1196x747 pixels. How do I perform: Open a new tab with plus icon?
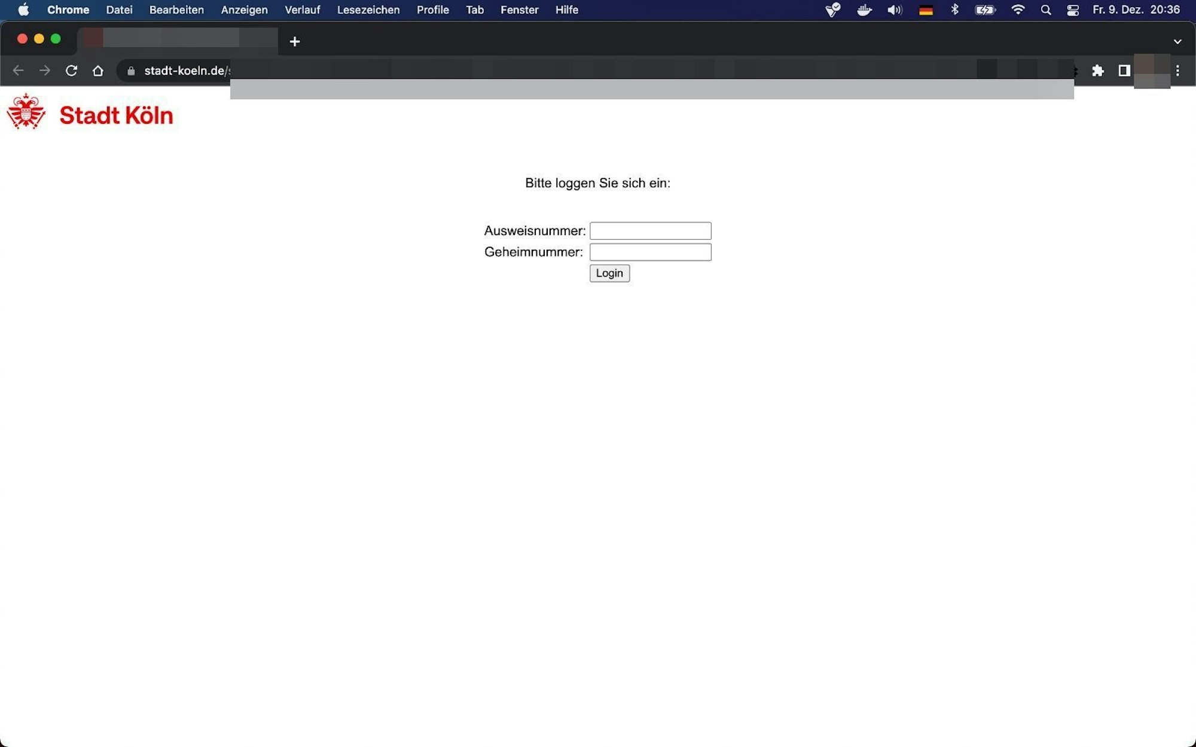295,41
